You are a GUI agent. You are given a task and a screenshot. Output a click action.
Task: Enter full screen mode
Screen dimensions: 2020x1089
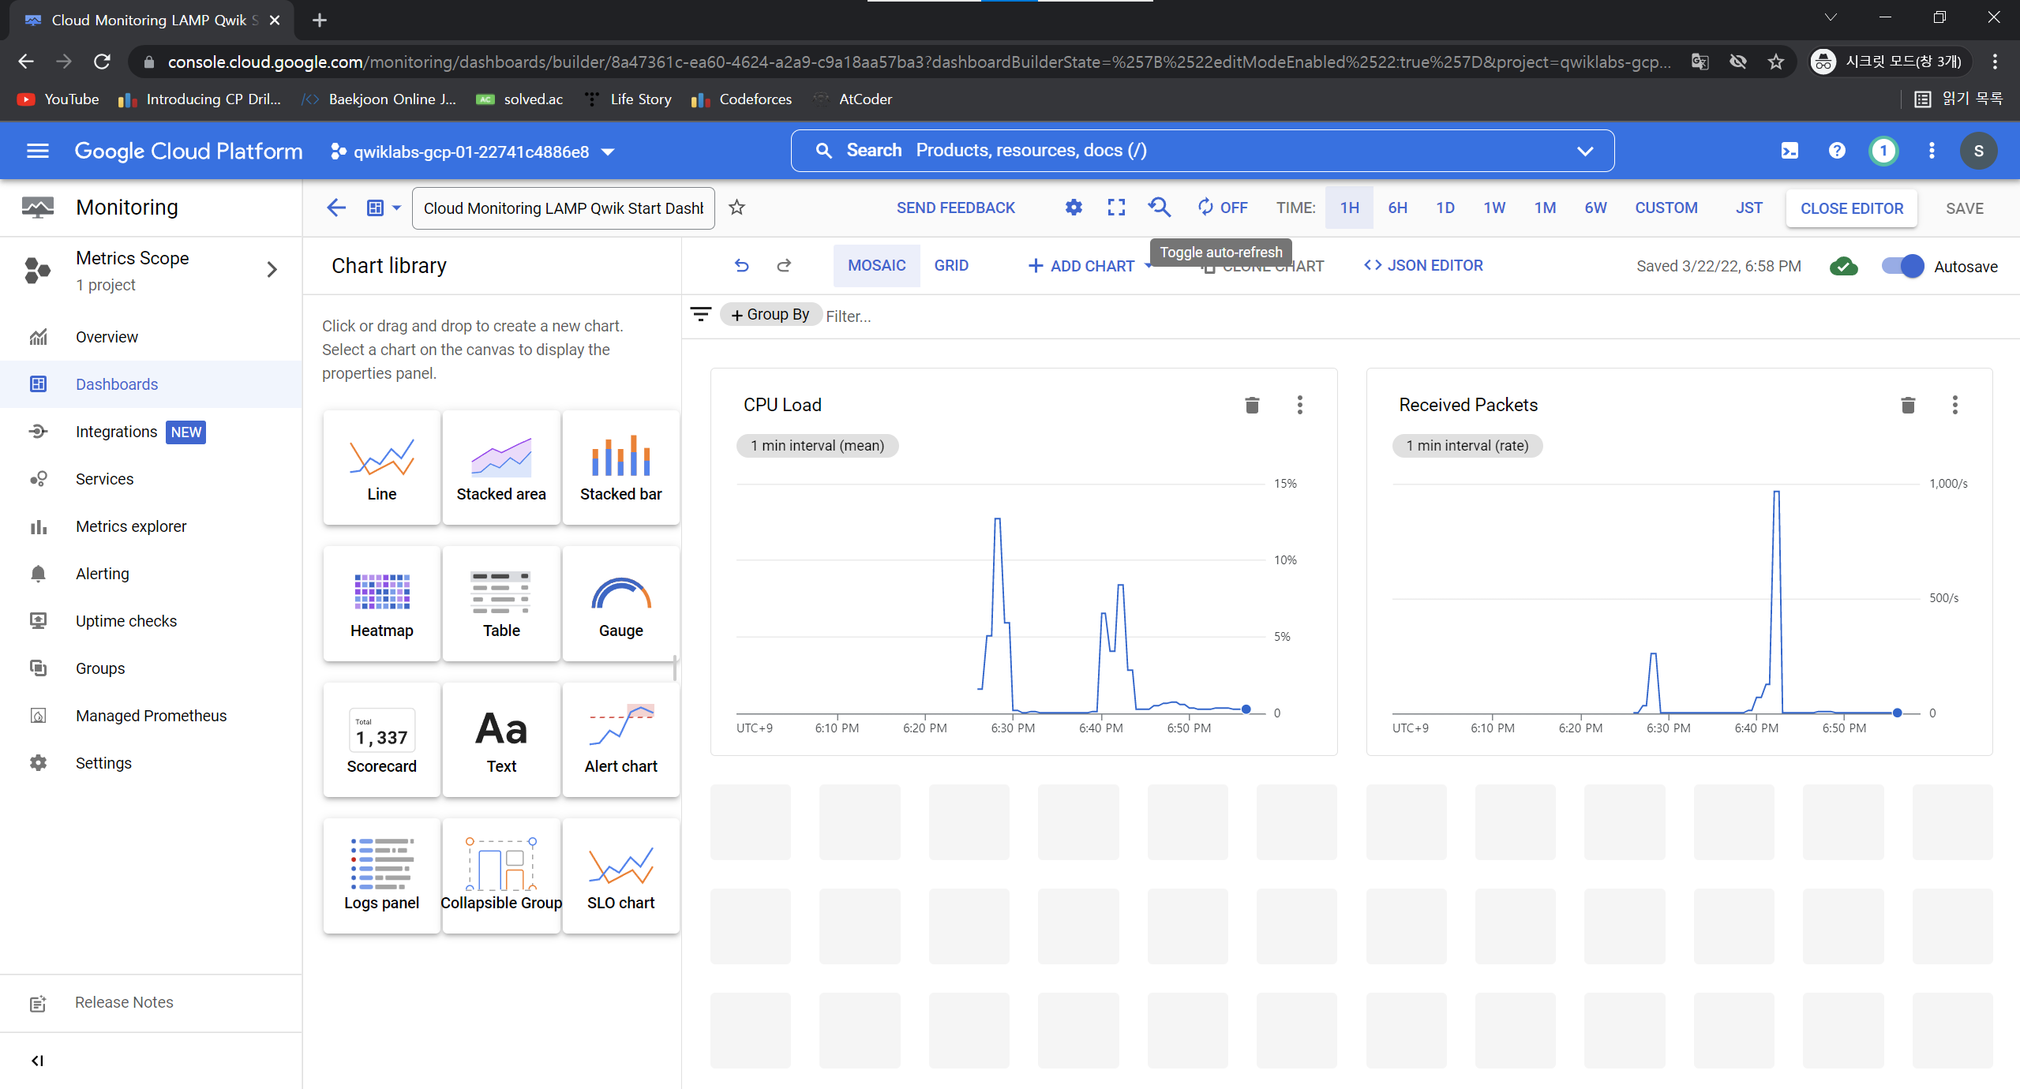point(1116,208)
